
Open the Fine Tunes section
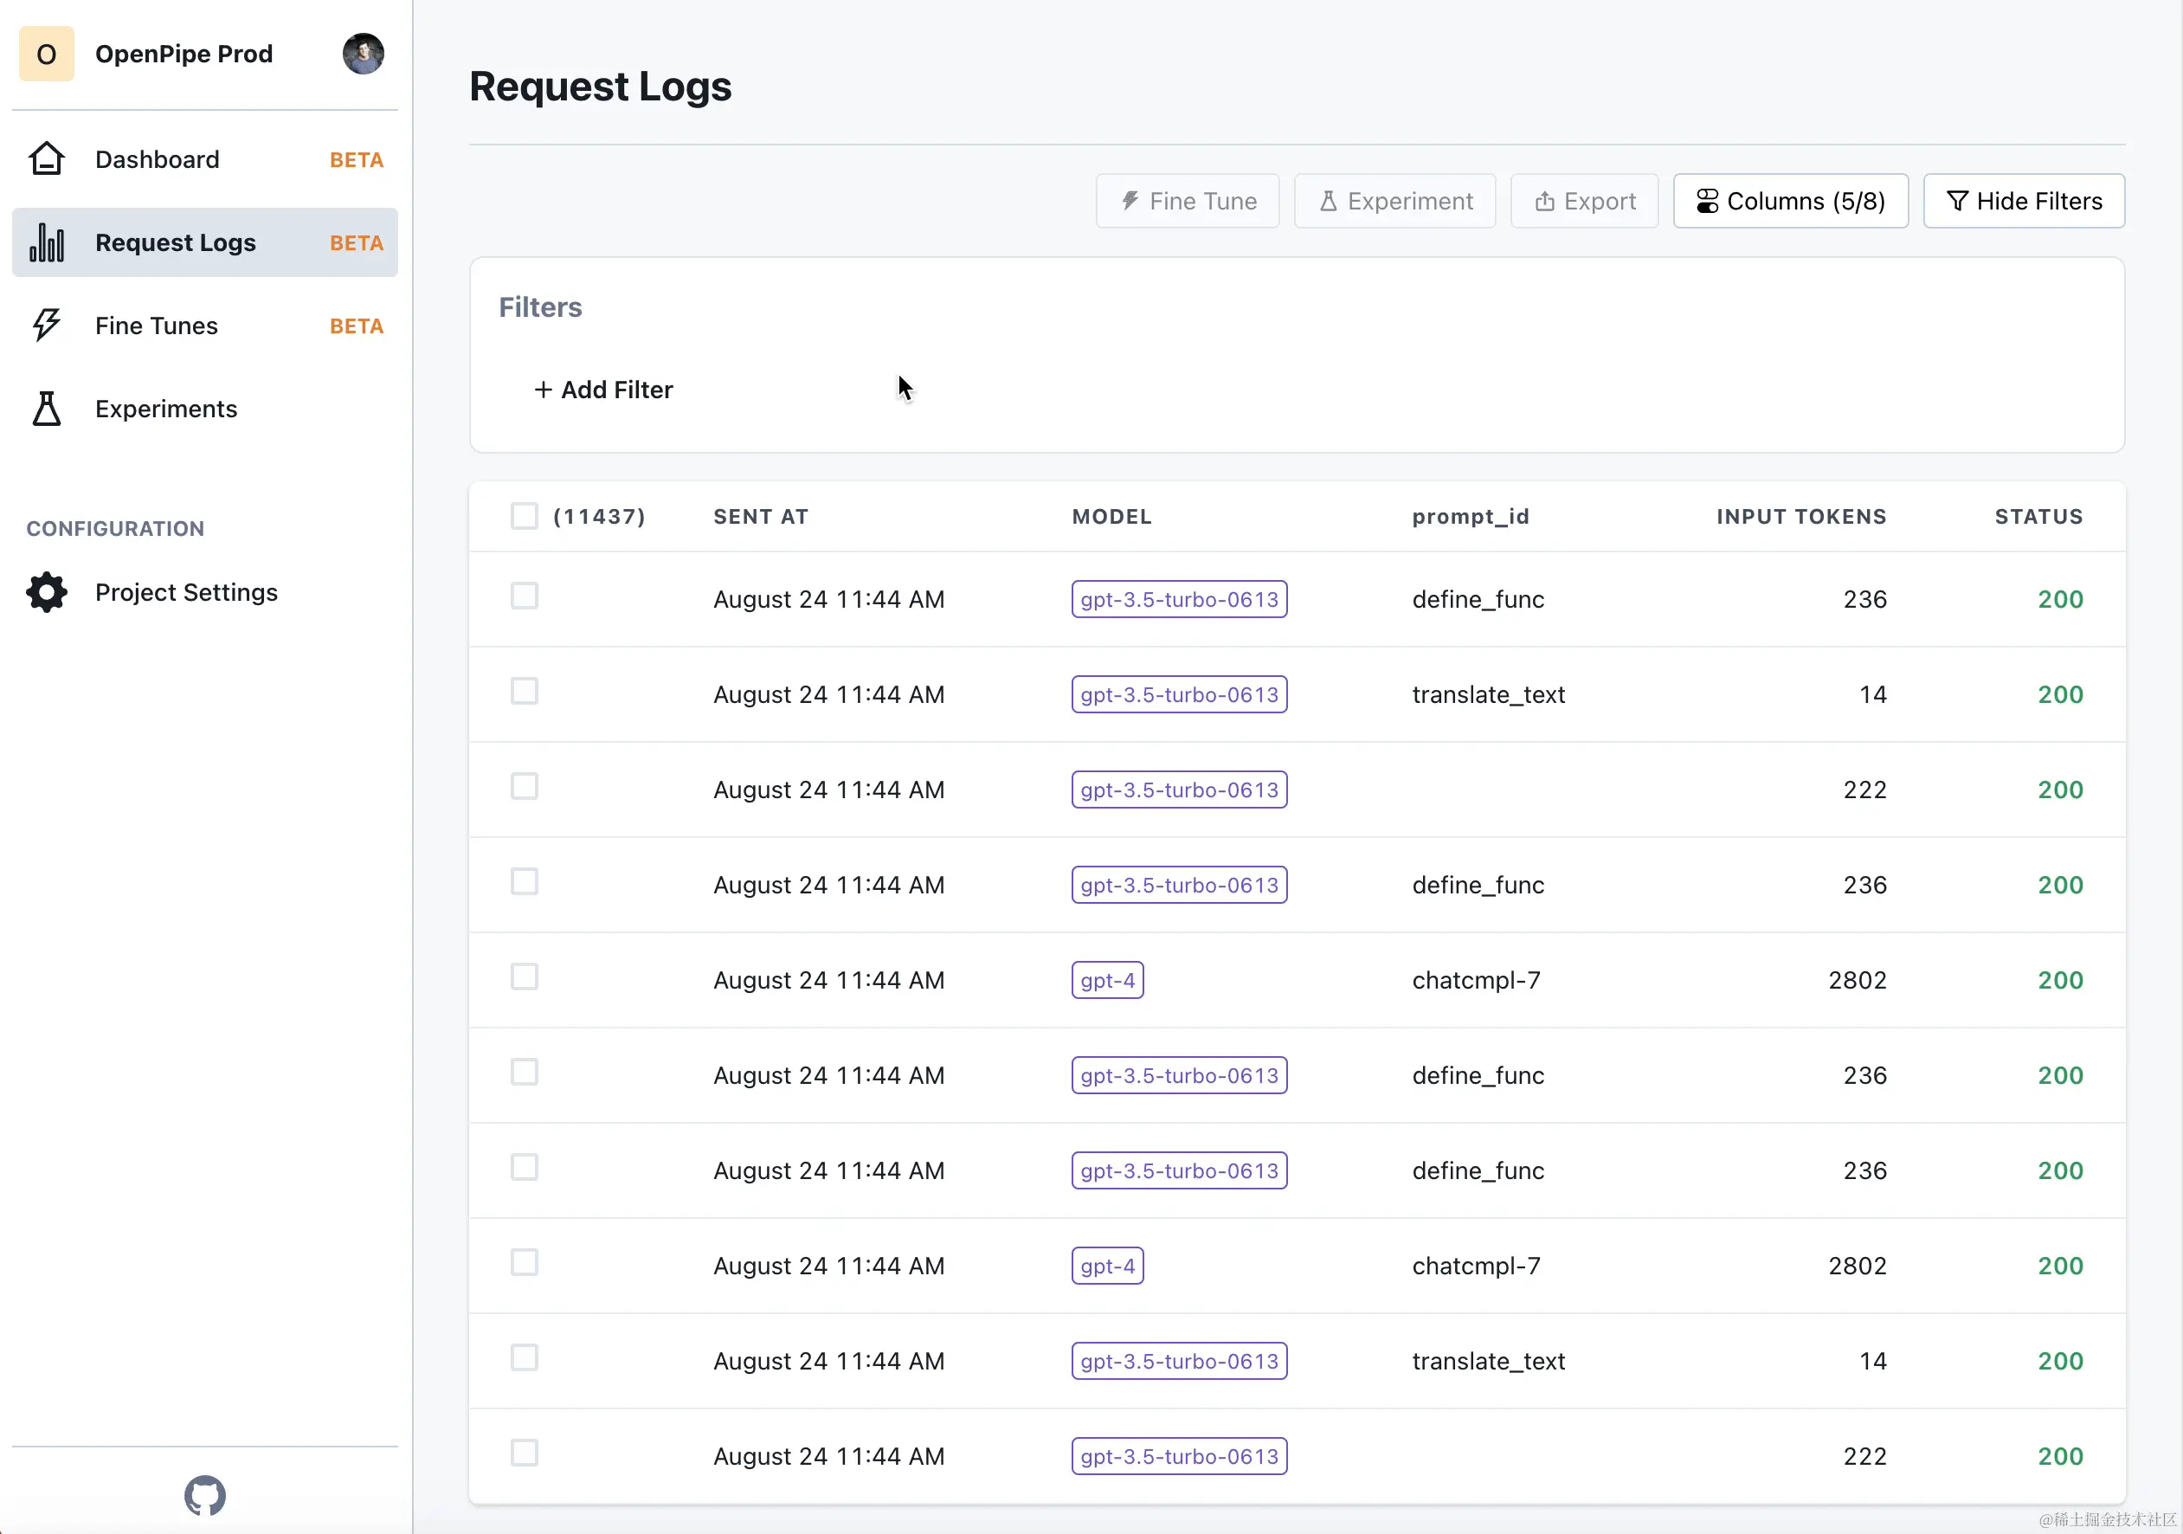[x=157, y=325]
